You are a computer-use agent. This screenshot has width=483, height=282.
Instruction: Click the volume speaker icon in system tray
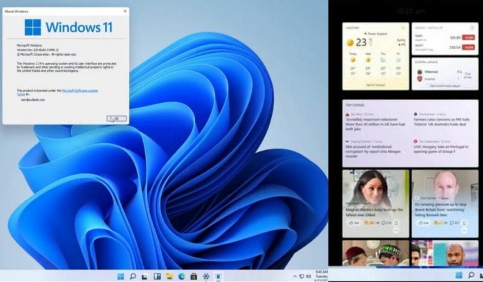click(308, 276)
